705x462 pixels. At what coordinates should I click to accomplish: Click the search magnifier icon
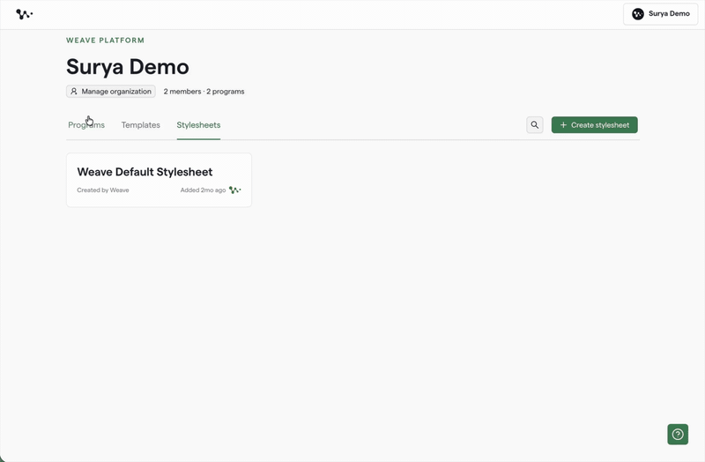click(x=535, y=125)
